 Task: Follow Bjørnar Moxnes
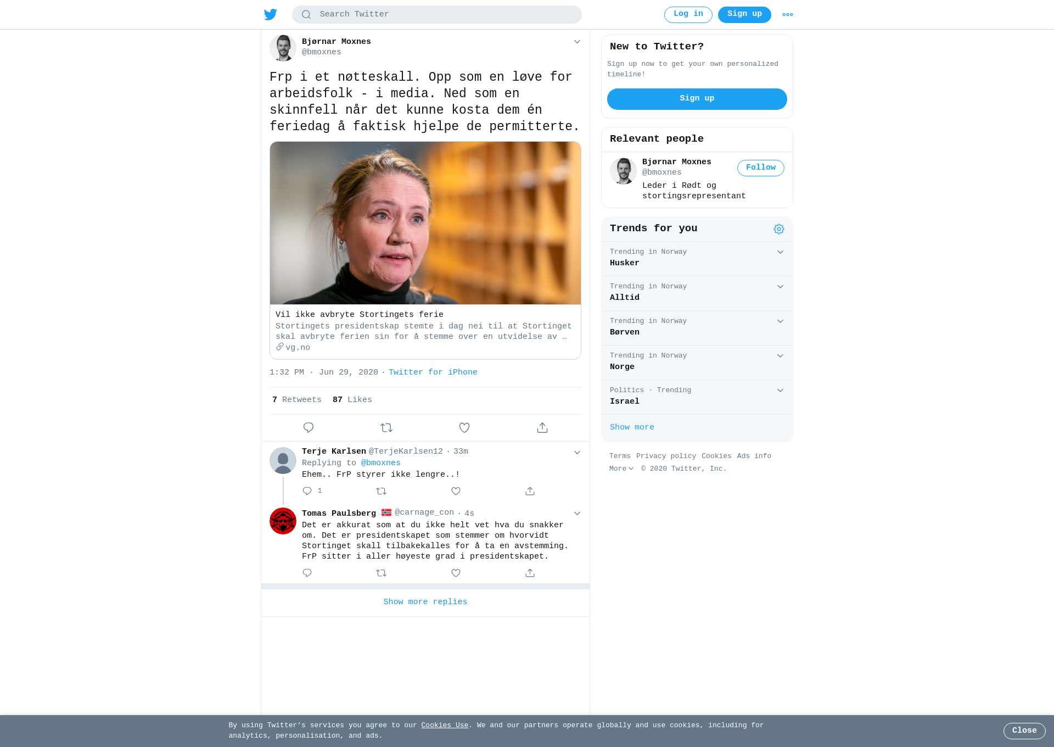coord(760,168)
